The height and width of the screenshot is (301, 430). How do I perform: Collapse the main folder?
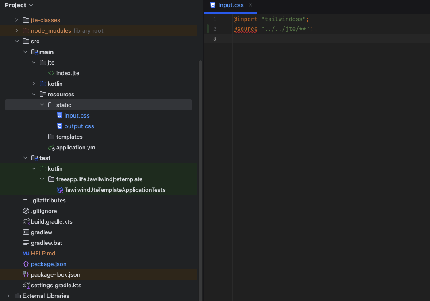25,52
